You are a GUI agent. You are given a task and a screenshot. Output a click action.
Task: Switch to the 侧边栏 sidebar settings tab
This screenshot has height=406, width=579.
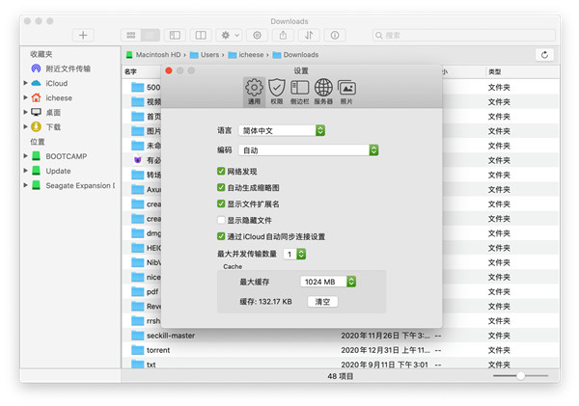[x=300, y=91]
